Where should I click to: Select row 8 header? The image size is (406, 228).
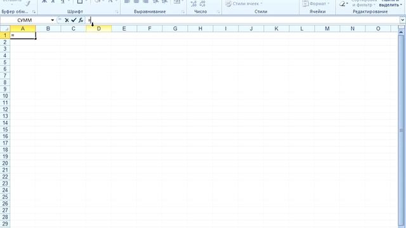[5, 82]
